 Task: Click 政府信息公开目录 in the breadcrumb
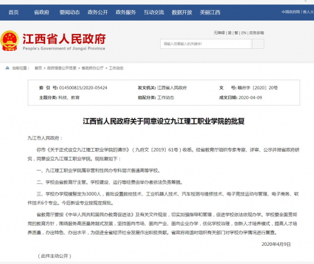click(x=62, y=68)
